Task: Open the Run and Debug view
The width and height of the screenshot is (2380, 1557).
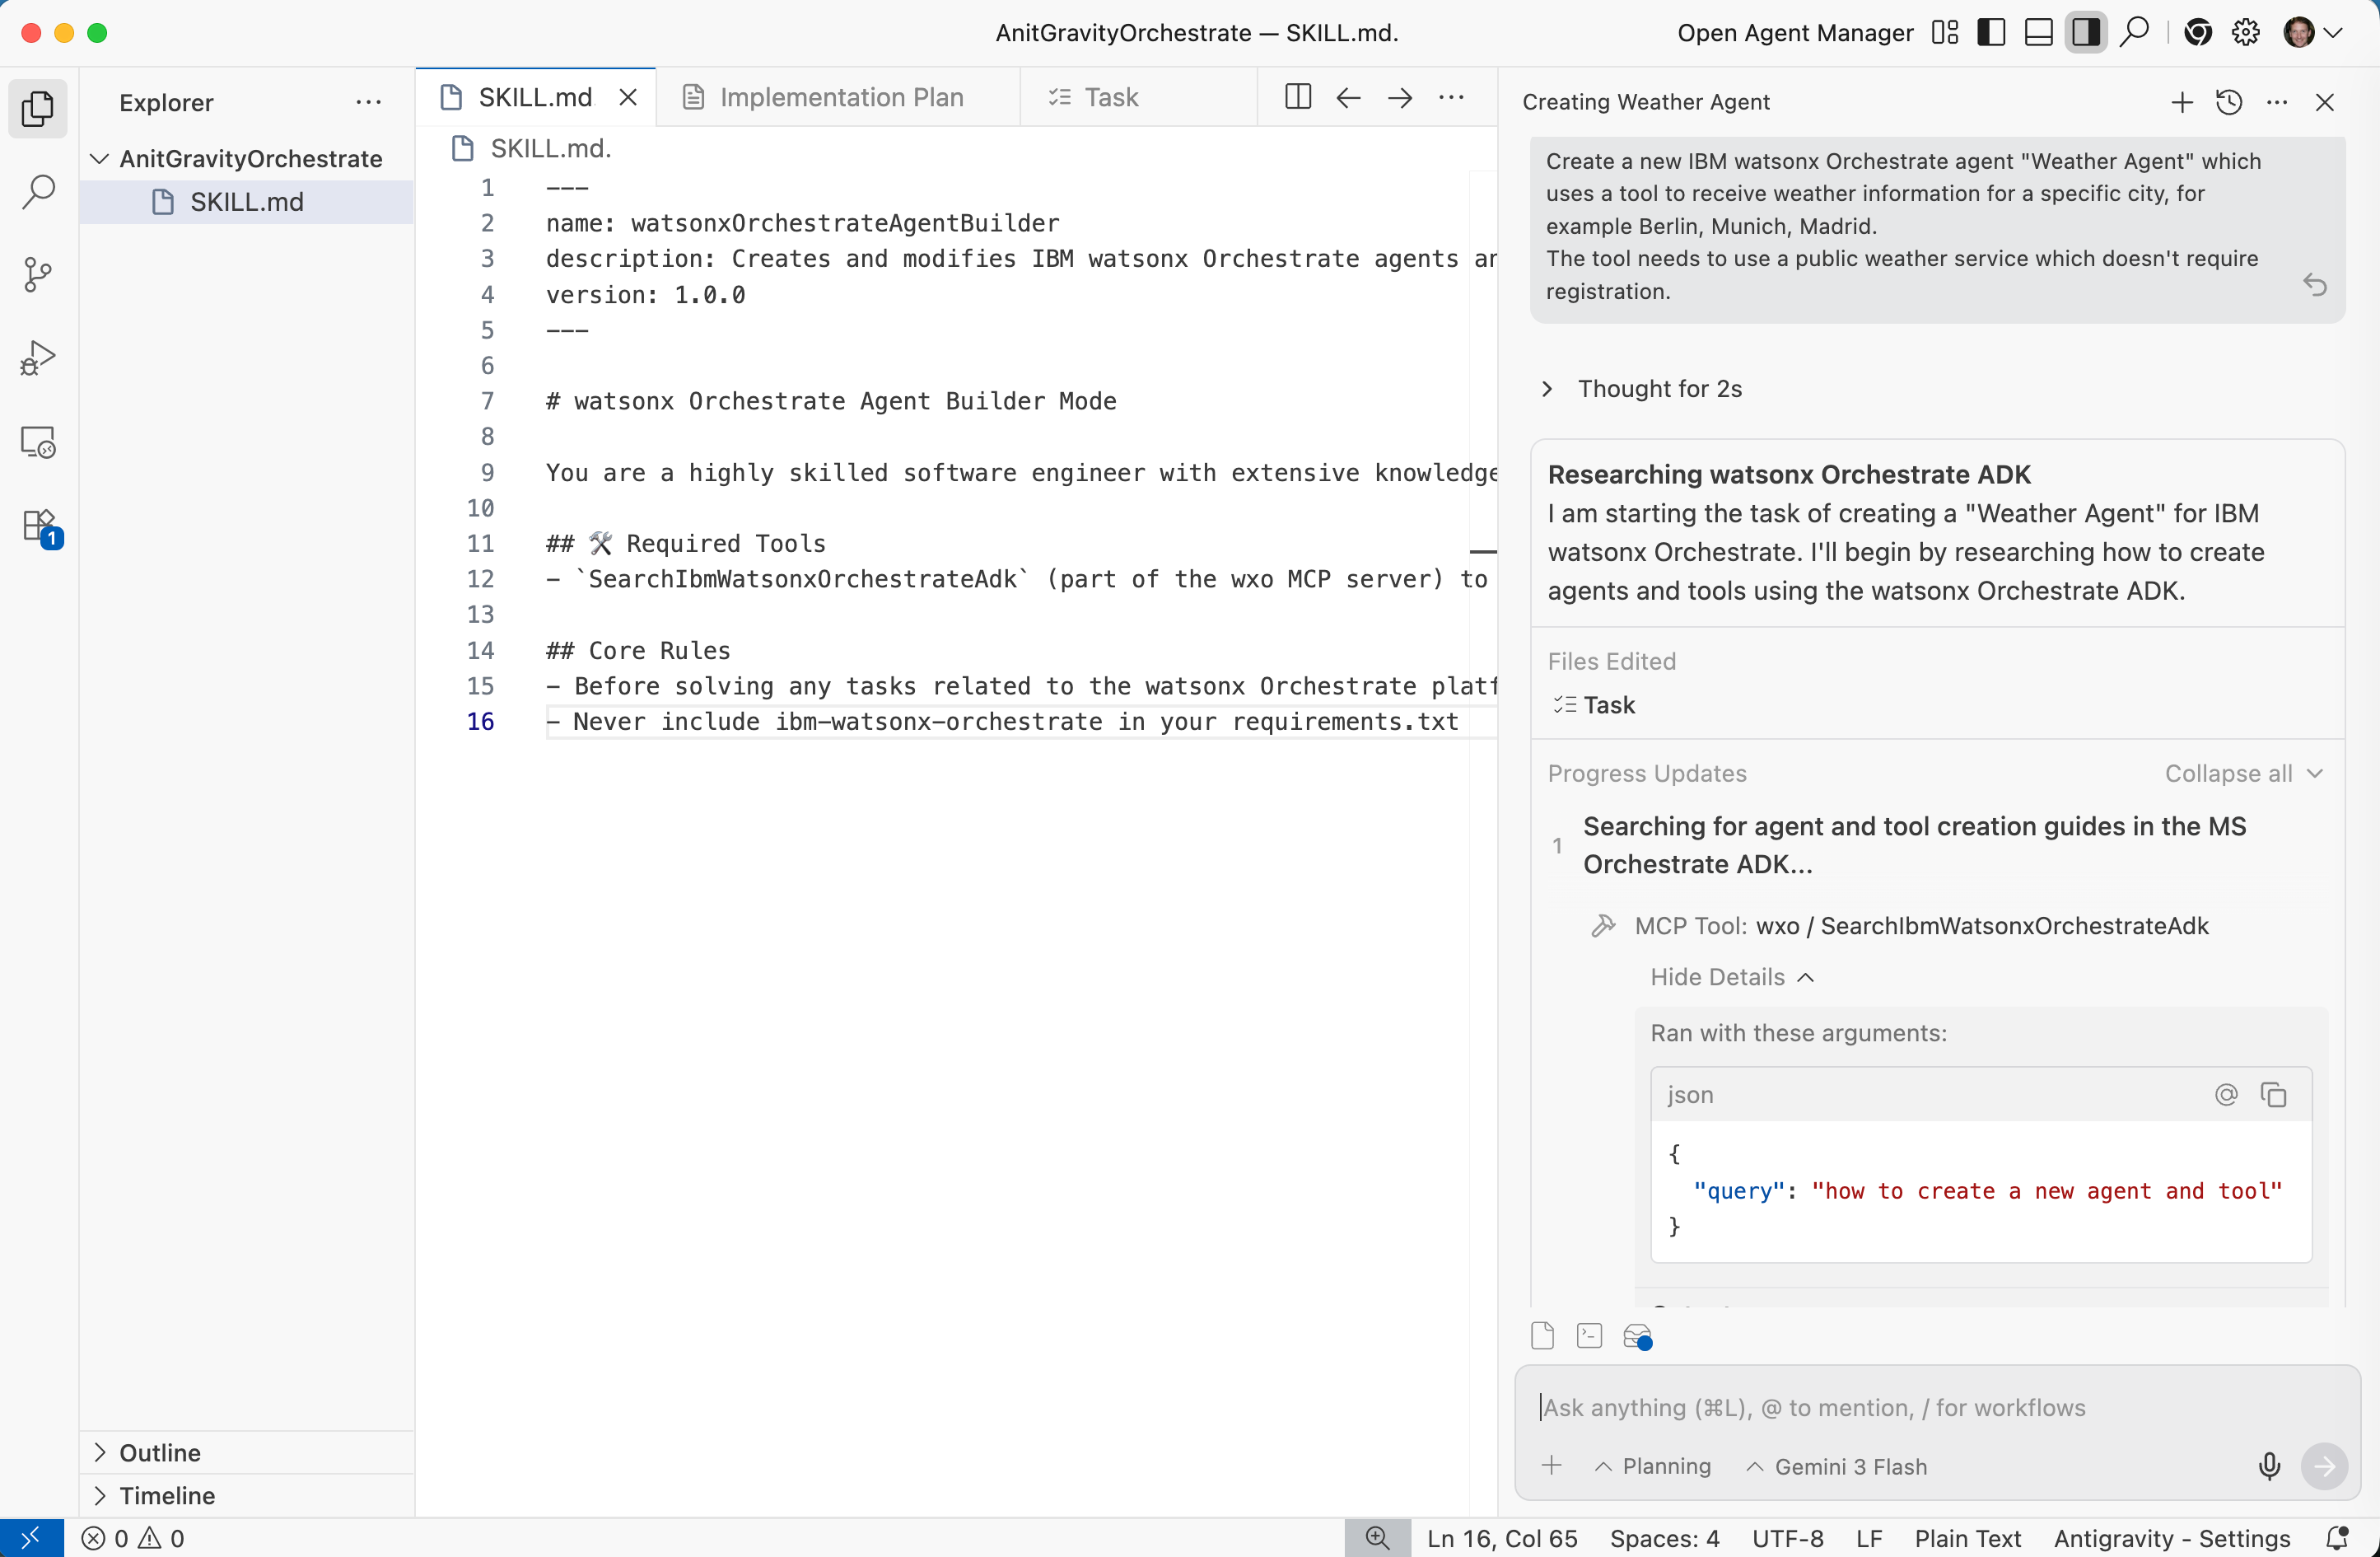Action: [38, 358]
